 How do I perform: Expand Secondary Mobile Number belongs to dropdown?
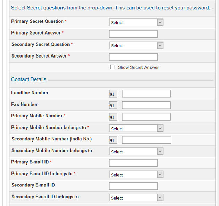click(136, 152)
